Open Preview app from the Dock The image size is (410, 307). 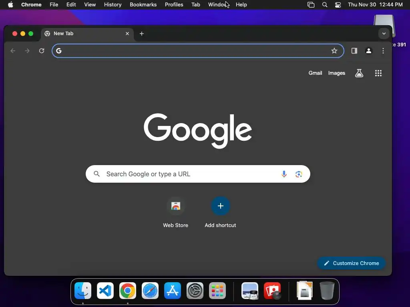250,291
